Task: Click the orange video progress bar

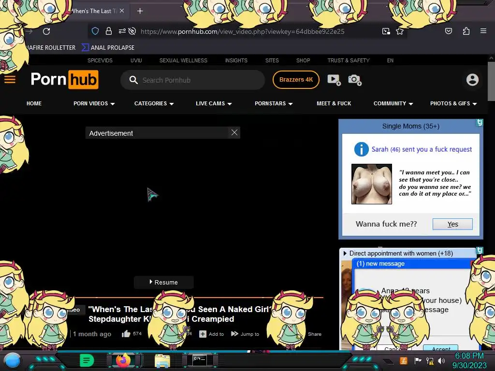Action: pos(199,297)
